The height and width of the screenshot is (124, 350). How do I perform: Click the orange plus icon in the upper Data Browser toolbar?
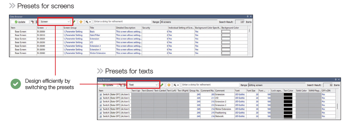(x=81, y=22)
